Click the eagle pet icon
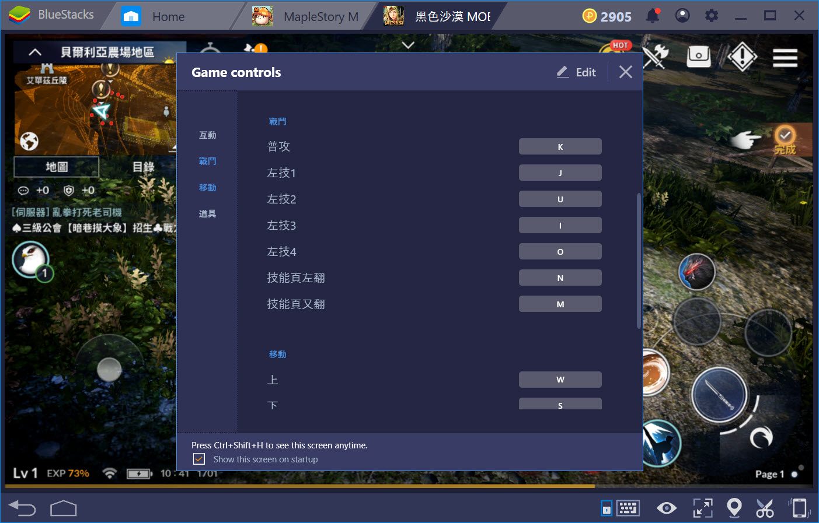 pos(31,259)
